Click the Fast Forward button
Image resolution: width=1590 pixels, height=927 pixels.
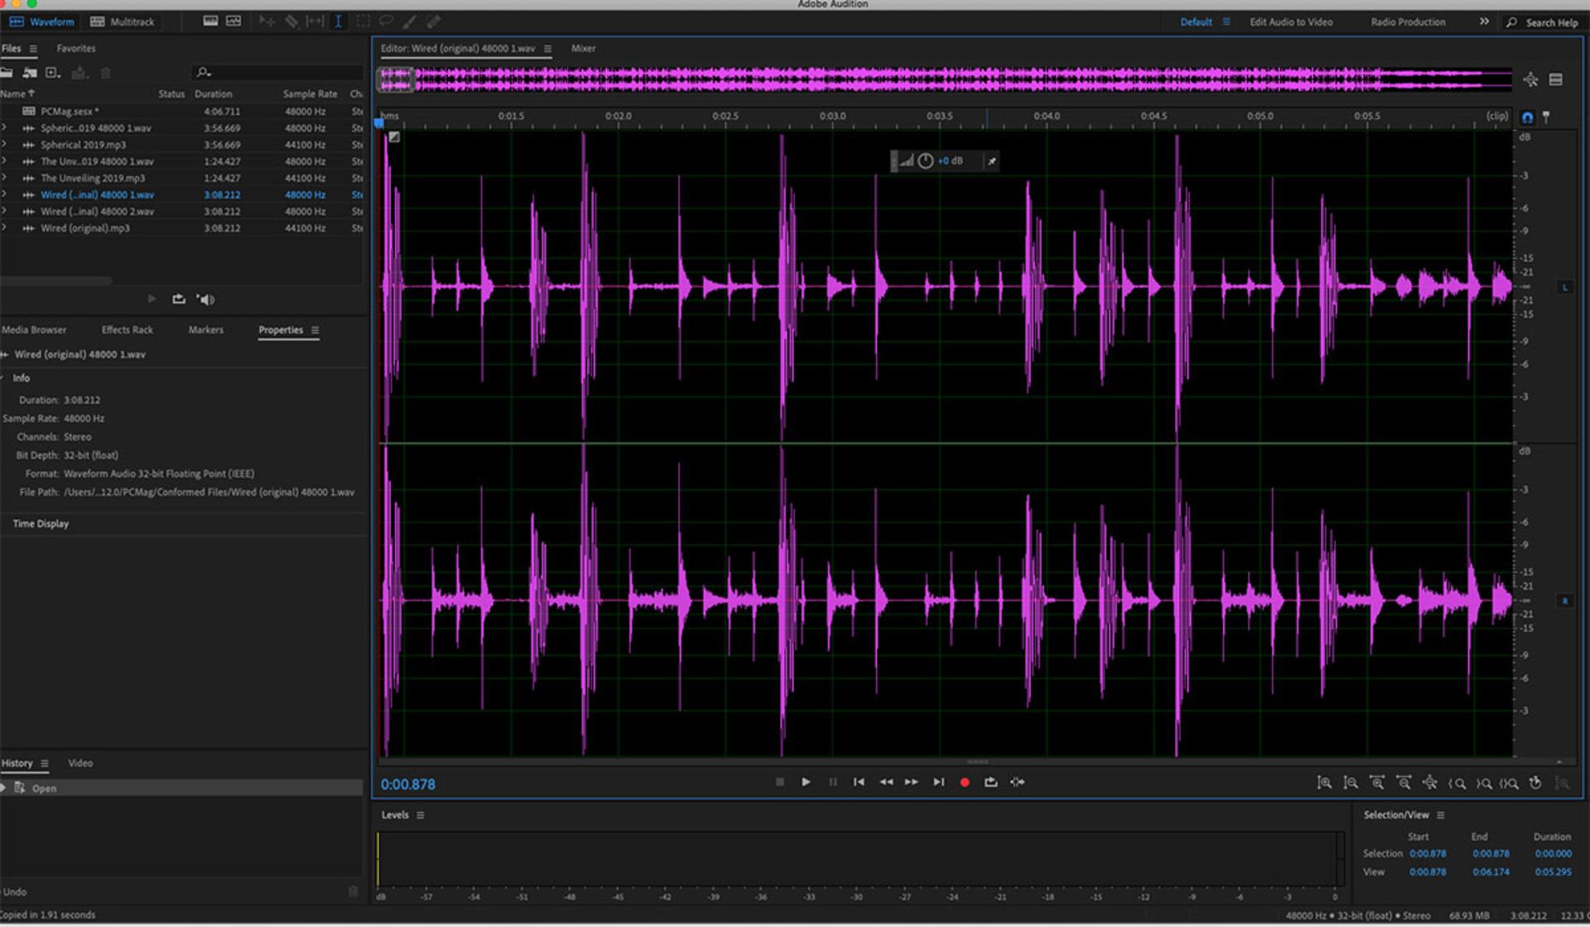(912, 782)
